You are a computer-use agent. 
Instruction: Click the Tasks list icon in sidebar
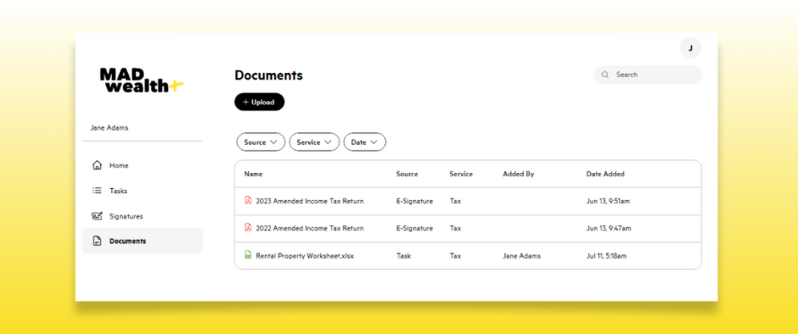pyautogui.click(x=97, y=191)
